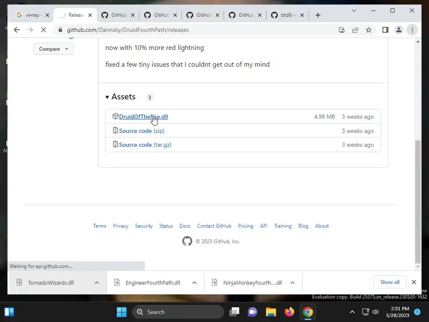
Task: Show hidden system tray icons
Action: click(352, 312)
